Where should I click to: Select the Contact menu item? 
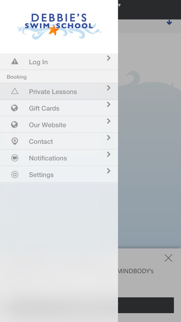pos(59,141)
